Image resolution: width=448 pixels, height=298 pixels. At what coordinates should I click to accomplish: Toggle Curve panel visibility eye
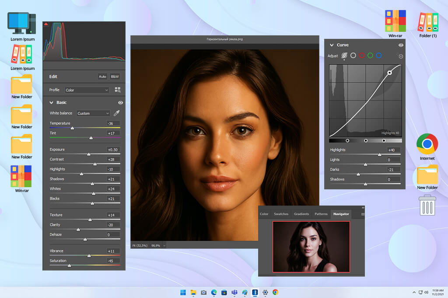click(401, 45)
